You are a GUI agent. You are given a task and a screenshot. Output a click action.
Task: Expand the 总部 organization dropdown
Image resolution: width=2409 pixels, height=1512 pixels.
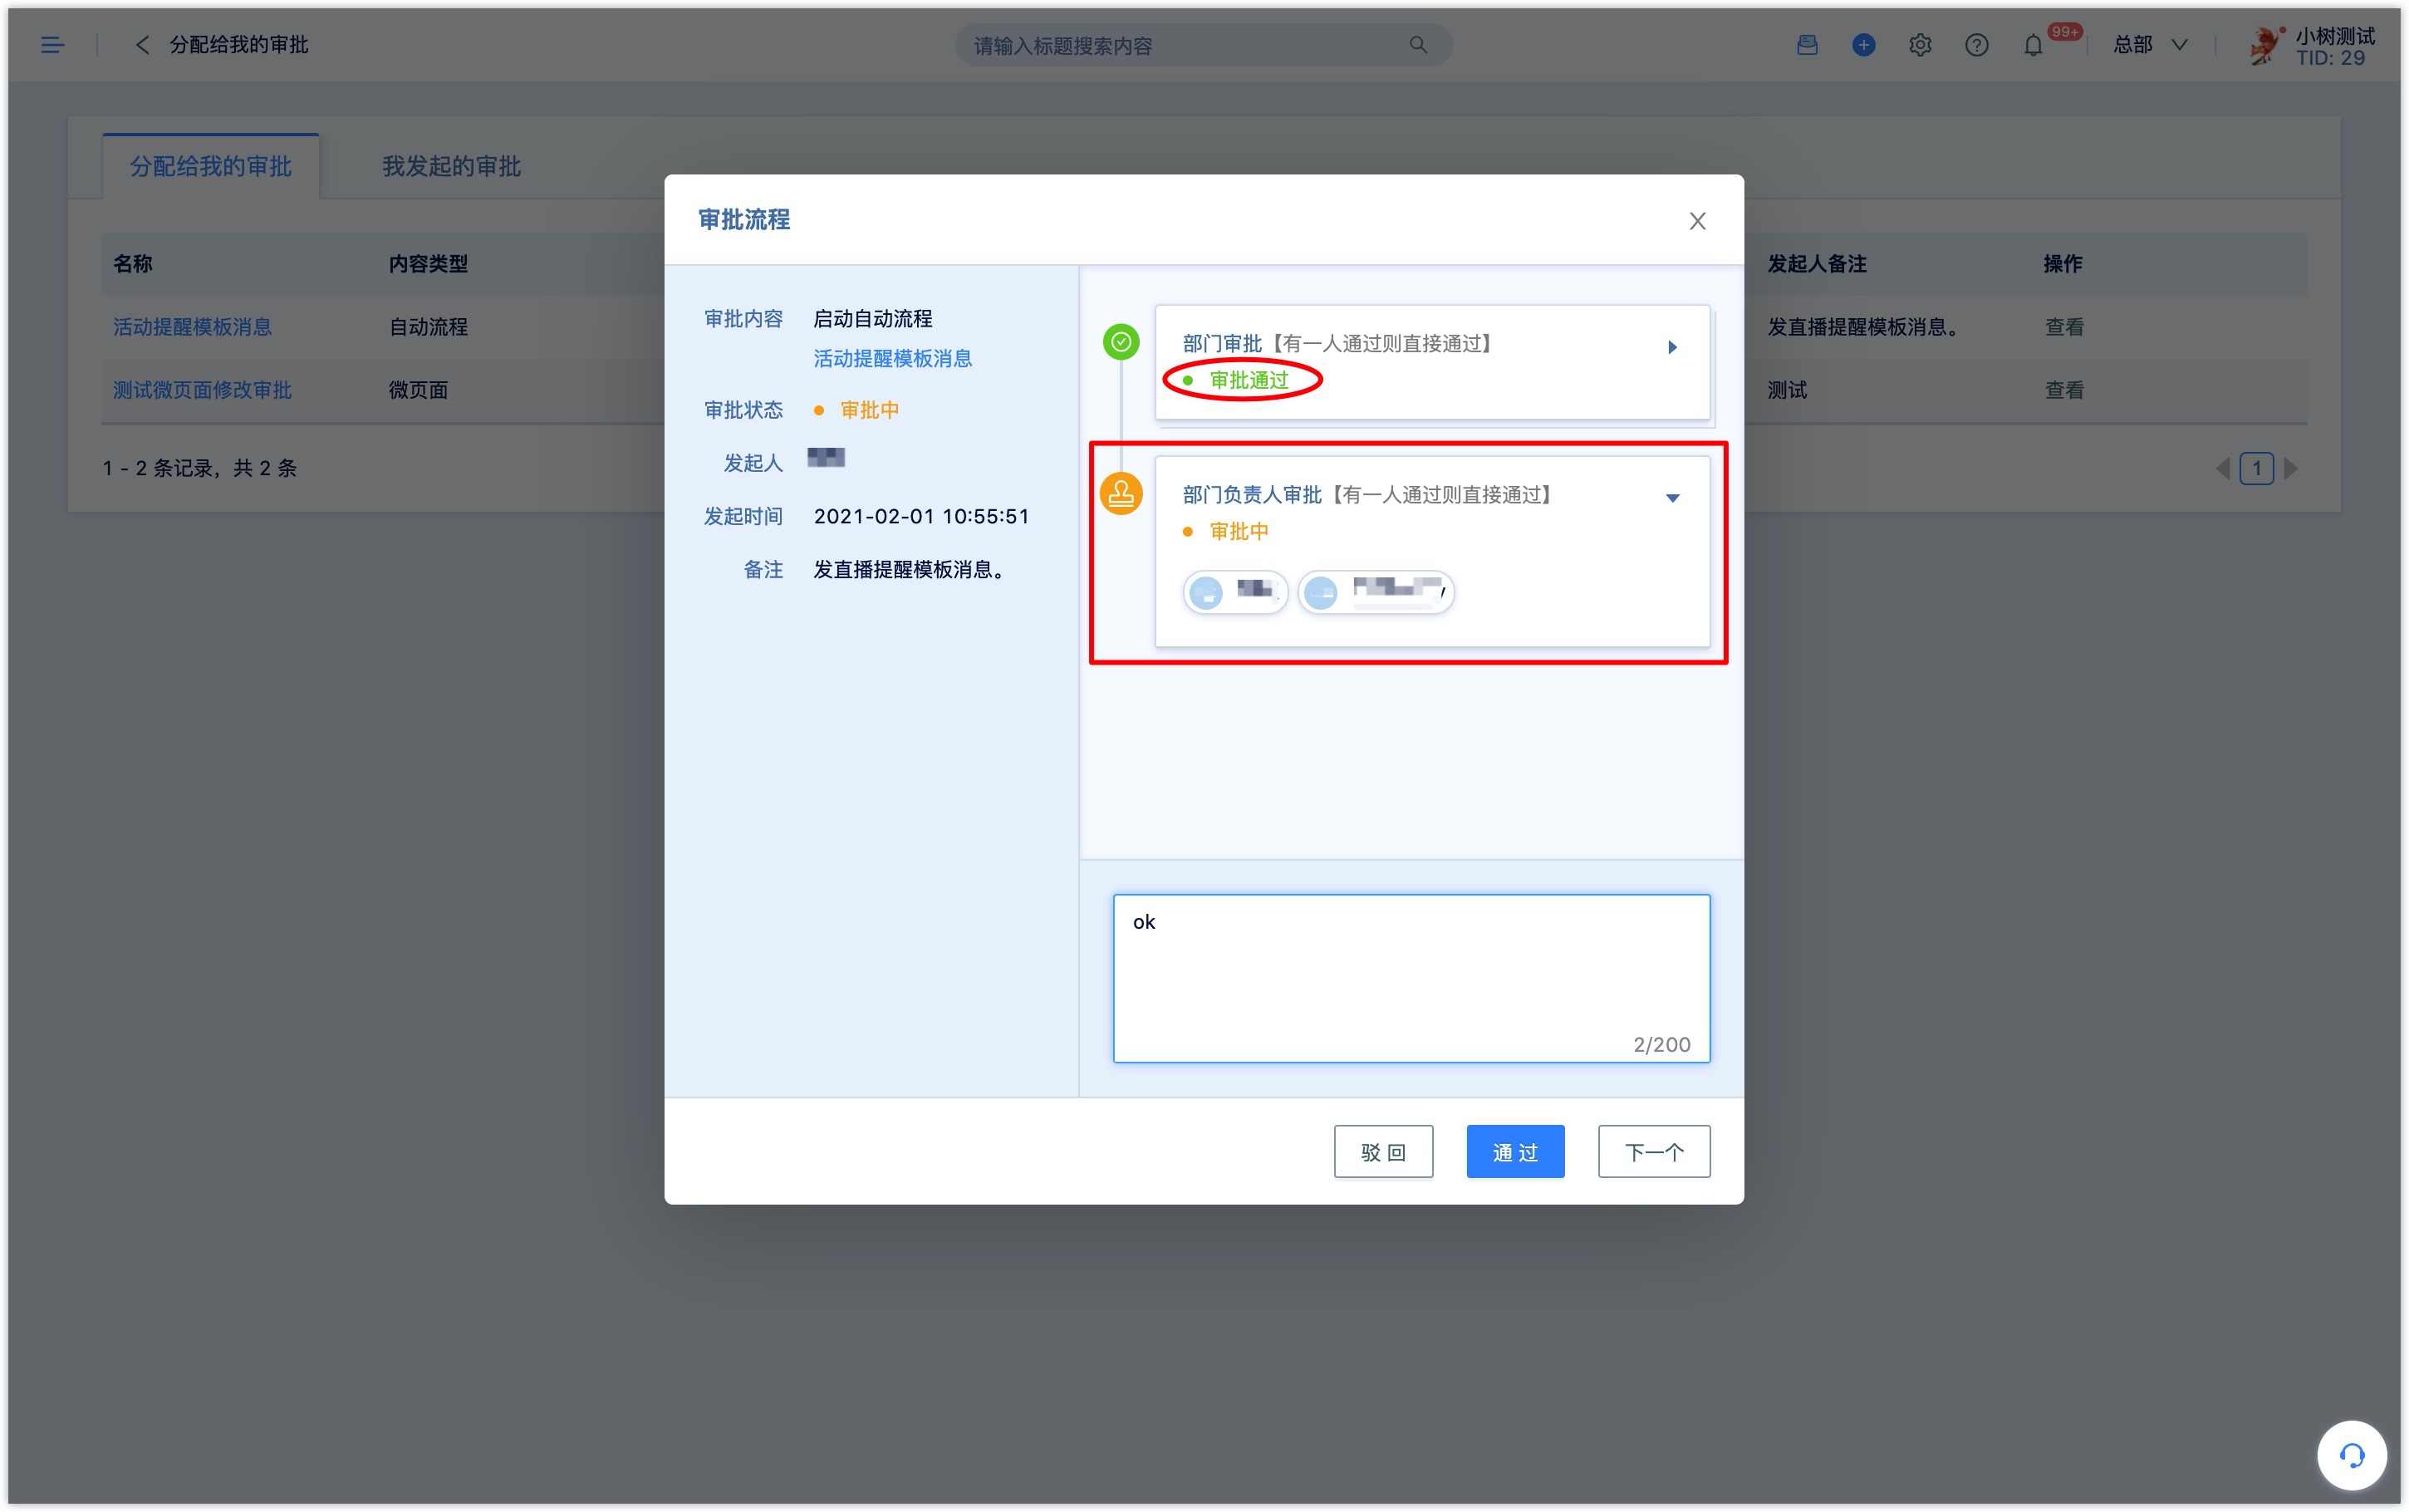tap(2150, 45)
